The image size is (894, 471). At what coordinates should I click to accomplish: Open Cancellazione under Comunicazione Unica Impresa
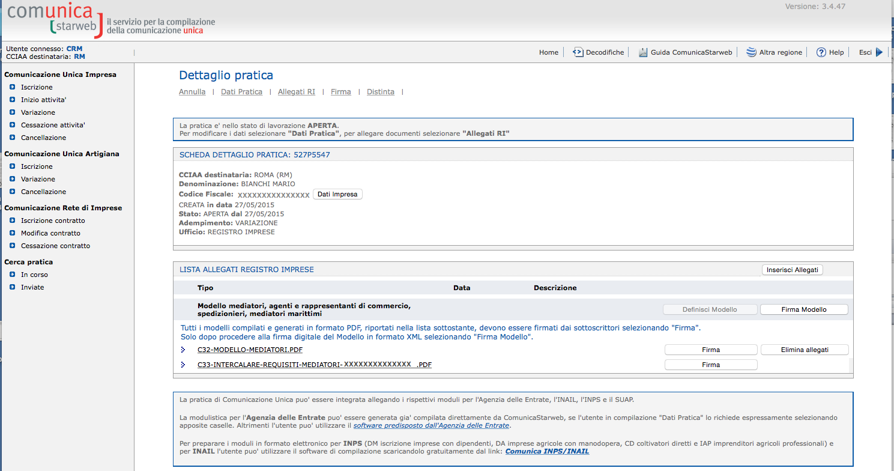pos(43,138)
